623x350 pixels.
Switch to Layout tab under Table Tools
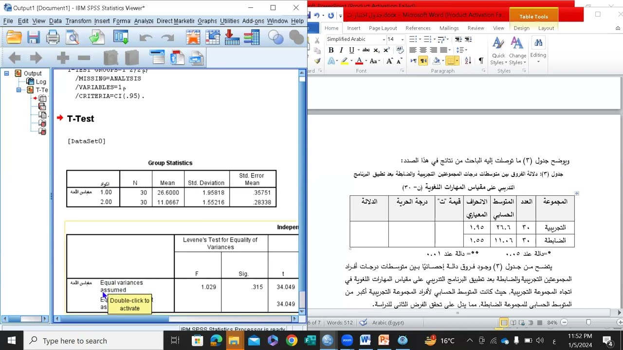click(x=546, y=28)
